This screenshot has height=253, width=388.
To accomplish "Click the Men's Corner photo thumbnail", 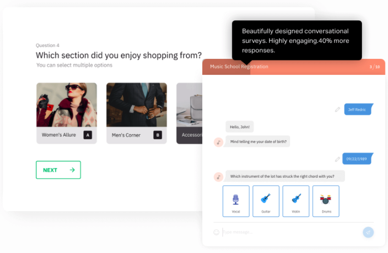I will (136, 105).
